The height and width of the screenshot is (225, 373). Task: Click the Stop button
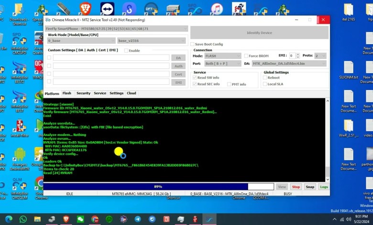point(296,187)
